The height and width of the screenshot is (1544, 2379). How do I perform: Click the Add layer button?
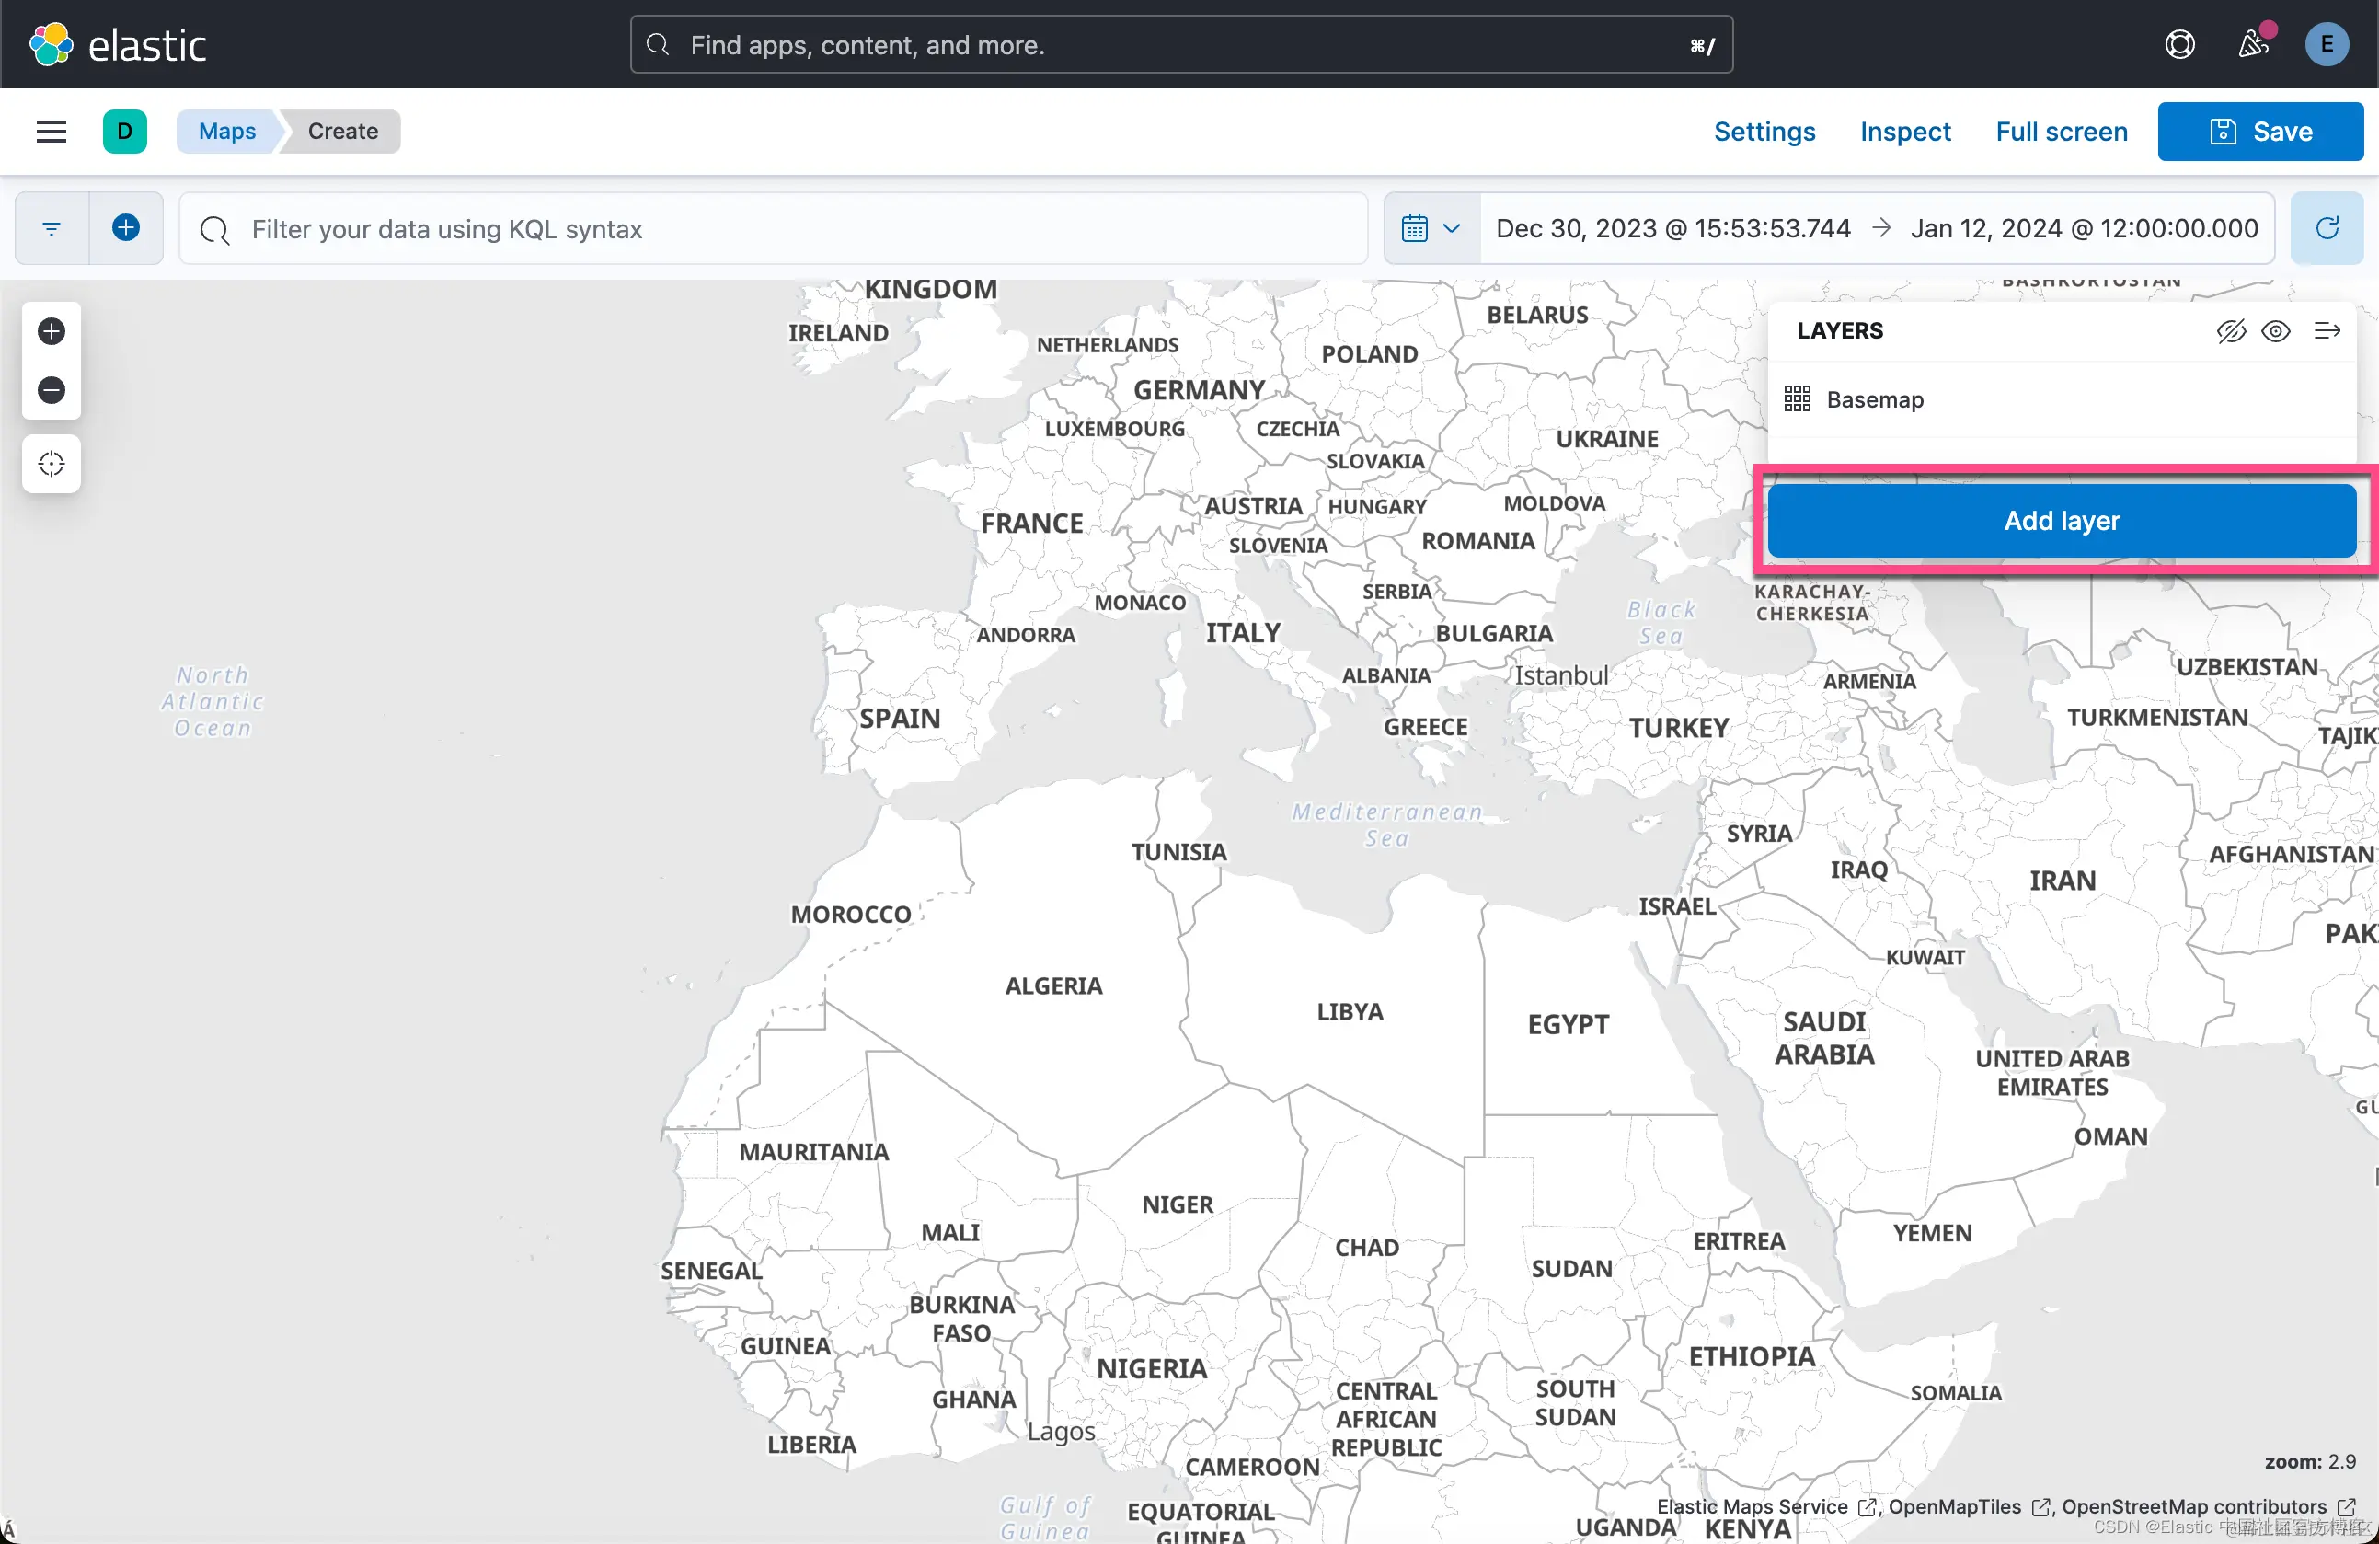[2061, 521]
